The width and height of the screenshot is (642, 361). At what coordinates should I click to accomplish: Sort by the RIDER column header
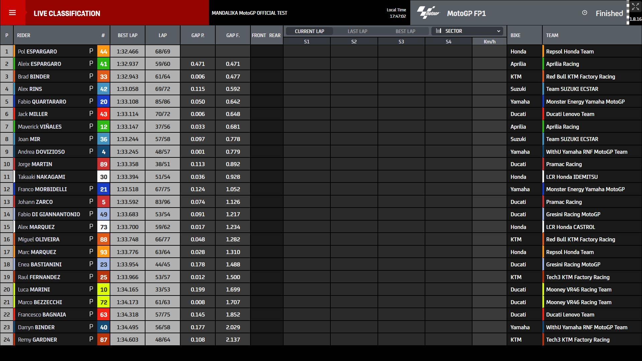pos(24,35)
